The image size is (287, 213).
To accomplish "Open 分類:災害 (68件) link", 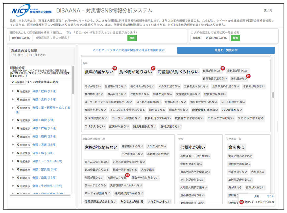I will pos(44,145).
